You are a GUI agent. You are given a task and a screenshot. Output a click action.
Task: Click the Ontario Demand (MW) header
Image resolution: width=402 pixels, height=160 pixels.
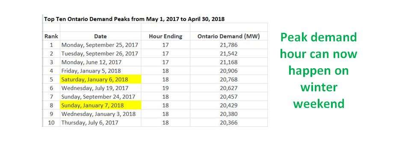229,36
